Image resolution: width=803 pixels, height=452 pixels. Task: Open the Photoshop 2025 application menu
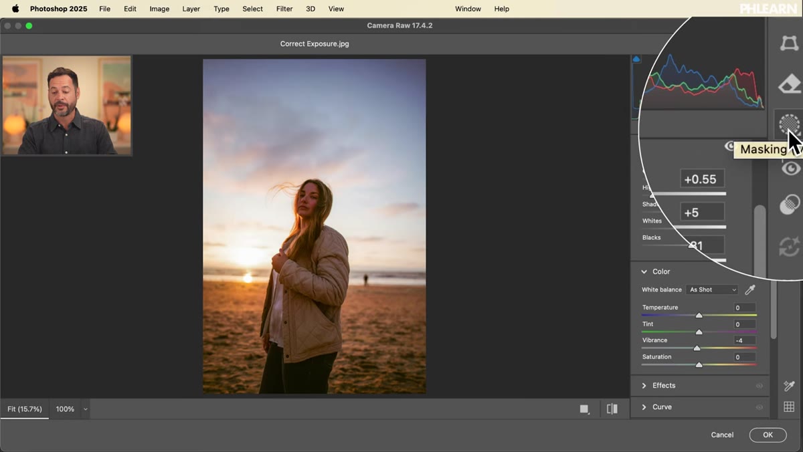click(x=59, y=9)
